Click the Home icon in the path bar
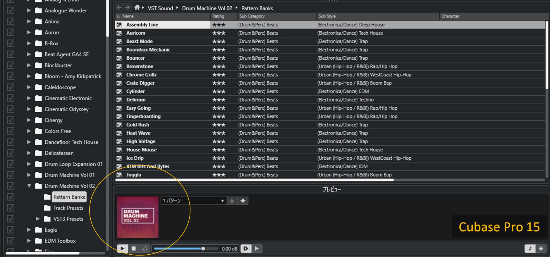This screenshot has height=257, width=550. coord(137,8)
